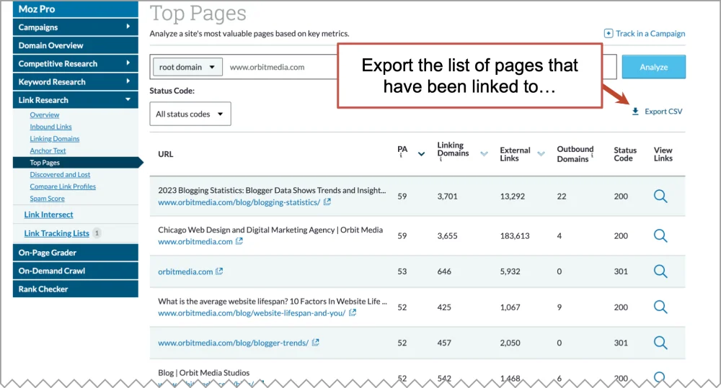The image size is (721, 388).
Task: Open View Links magnifier for orbitmedia.com 301 row
Action: [660, 271]
